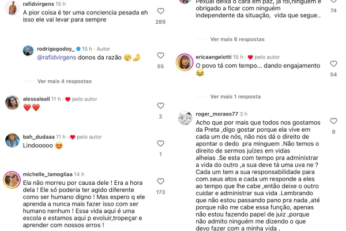Tap the heart beside roger_moraes77's long comment
Image resolution: width=346 pixels, height=231 pixels.
333,121
